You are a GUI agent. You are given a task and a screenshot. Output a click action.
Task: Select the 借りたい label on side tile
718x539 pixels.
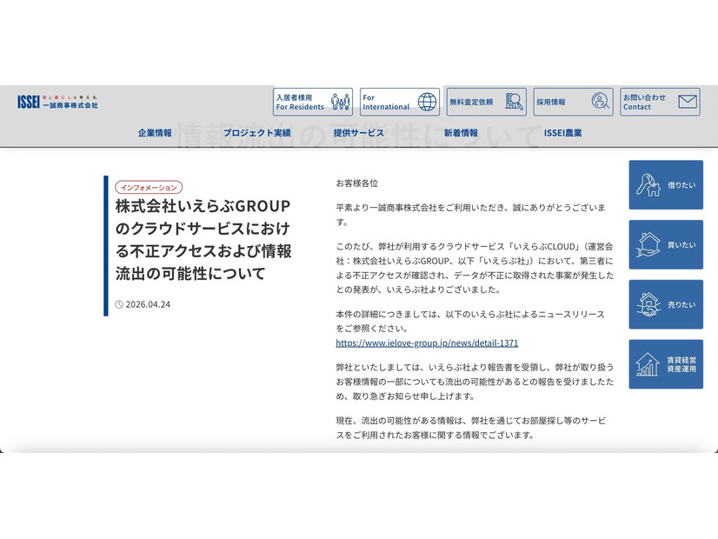(681, 185)
